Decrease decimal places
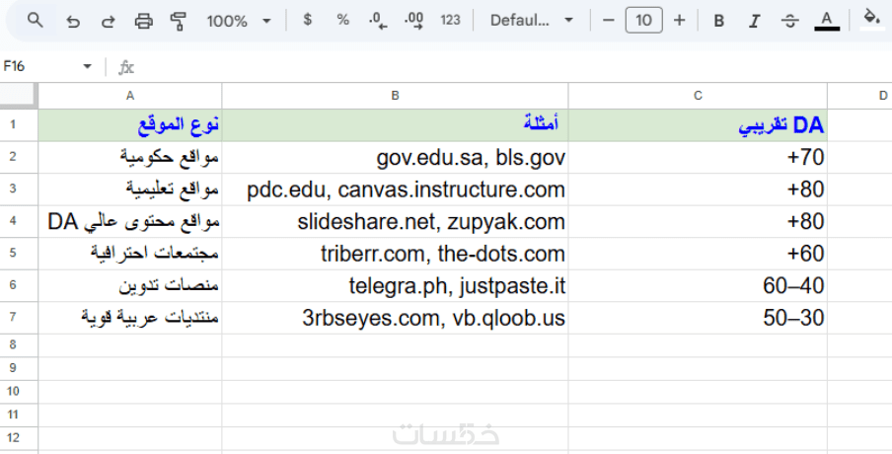The width and height of the screenshot is (892, 454). (378, 21)
